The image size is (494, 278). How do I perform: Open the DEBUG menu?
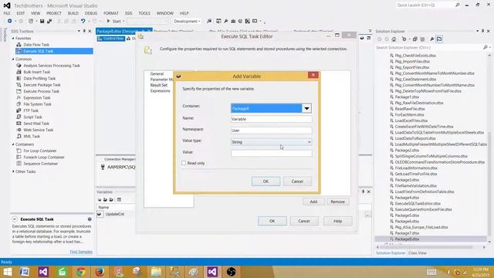coord(91,13)
